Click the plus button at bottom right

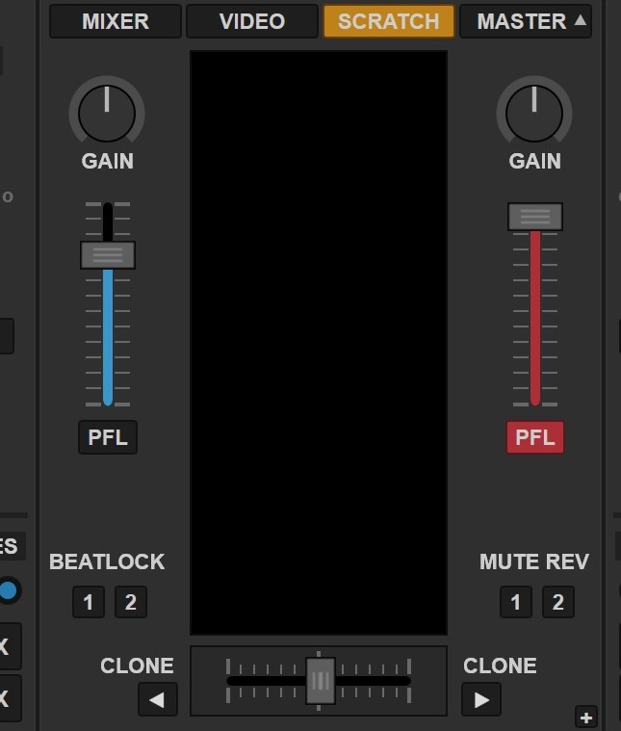586,718
